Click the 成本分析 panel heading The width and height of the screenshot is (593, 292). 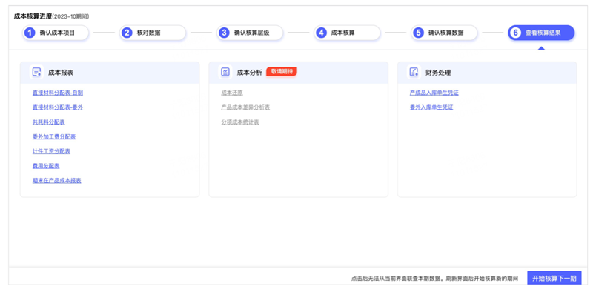[x=249, y=73]
